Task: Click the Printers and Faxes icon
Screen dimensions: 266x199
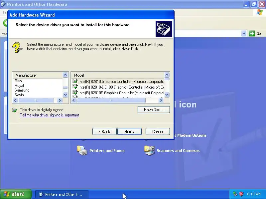Action: (82, 151)
